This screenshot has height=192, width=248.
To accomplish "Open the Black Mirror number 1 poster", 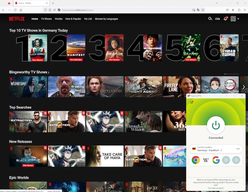I will click(37, 48).
